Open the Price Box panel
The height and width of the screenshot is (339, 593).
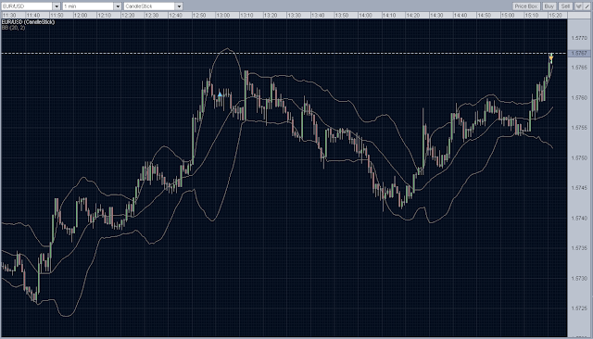pos(525,6)
